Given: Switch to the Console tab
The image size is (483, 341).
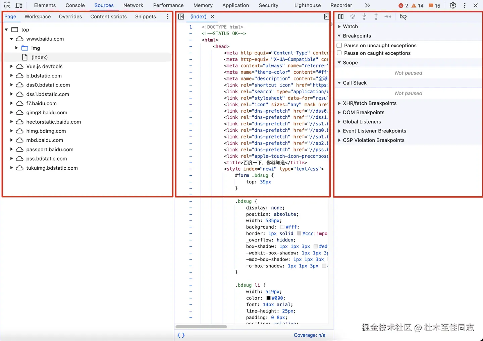Looking at the screenshot, I should (x=75, y=5).
